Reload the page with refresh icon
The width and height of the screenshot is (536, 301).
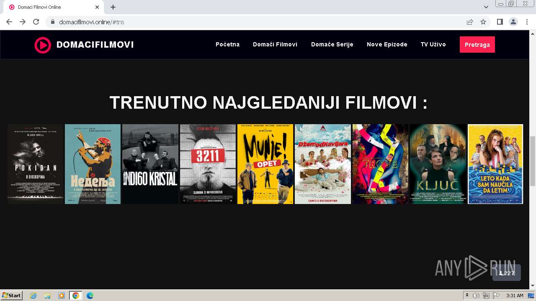coord(36,22)
